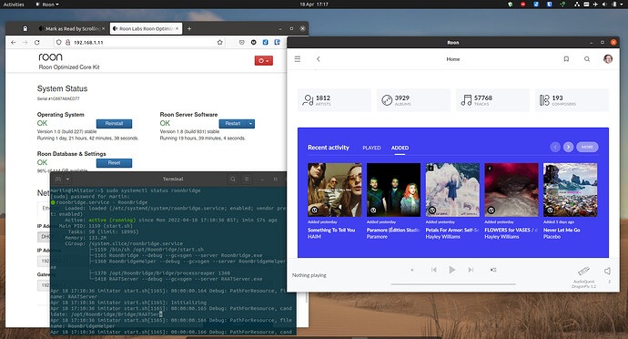
Task: Switch to Mark as Read by Scrolling tab
Action: [x=71, y=28]
